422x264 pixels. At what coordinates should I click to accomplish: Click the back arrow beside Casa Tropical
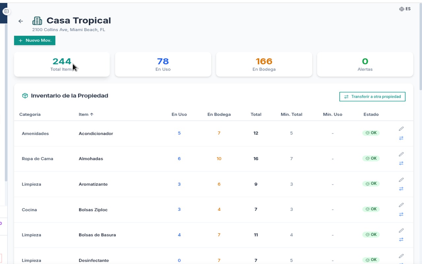tap(21, 21)
